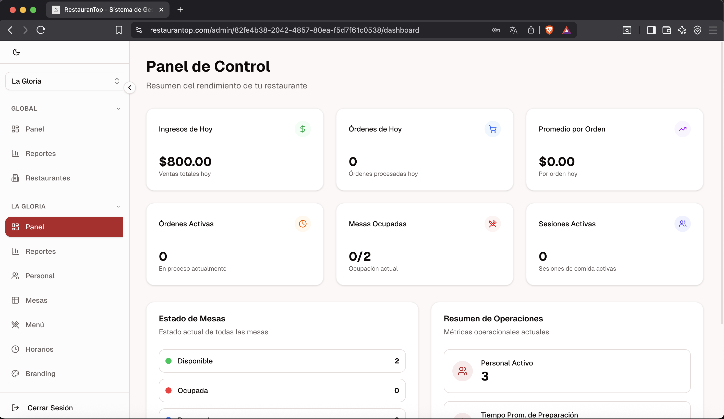
Task: Open the Restaurantes section
Action: pos(47,178)
